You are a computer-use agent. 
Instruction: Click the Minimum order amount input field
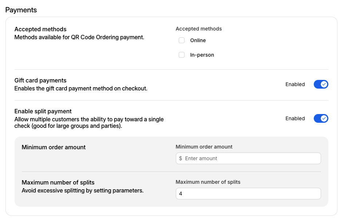point(251,158)
